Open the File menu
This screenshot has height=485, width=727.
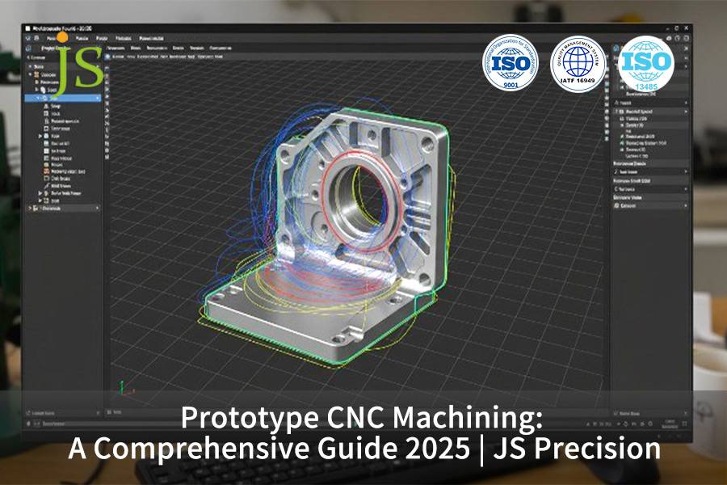tap(50, 38)
